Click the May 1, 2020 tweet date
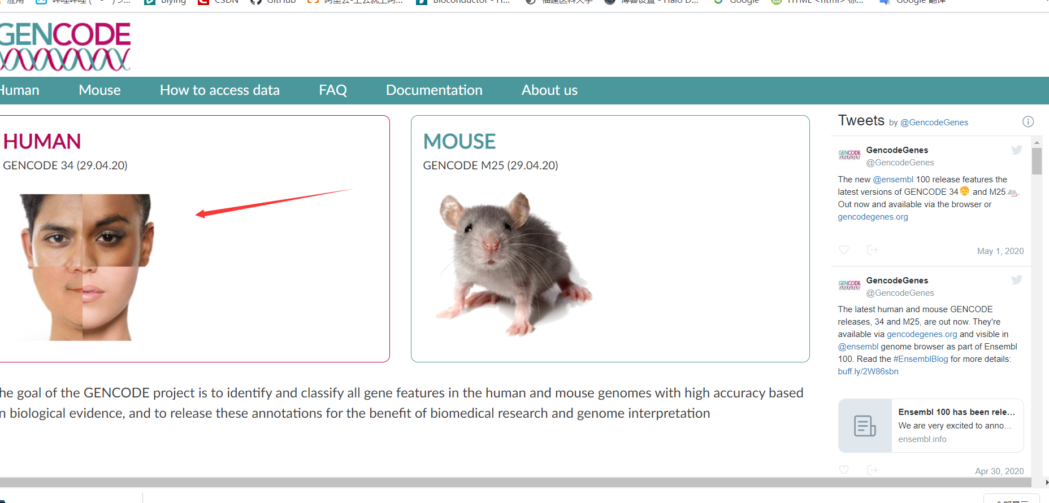The height and width of the screenshot is (503, 1049). [1000, 251]
